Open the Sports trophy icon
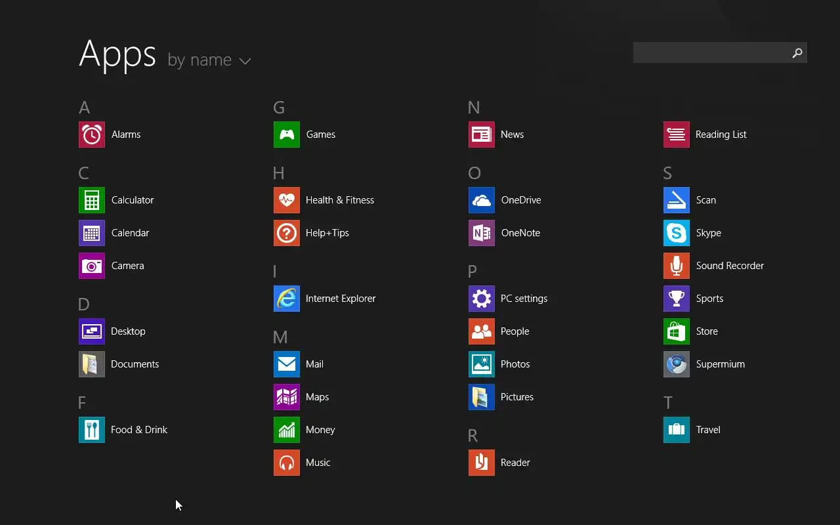This screenshot has height=525, width=840. click(x=677, y=299)
